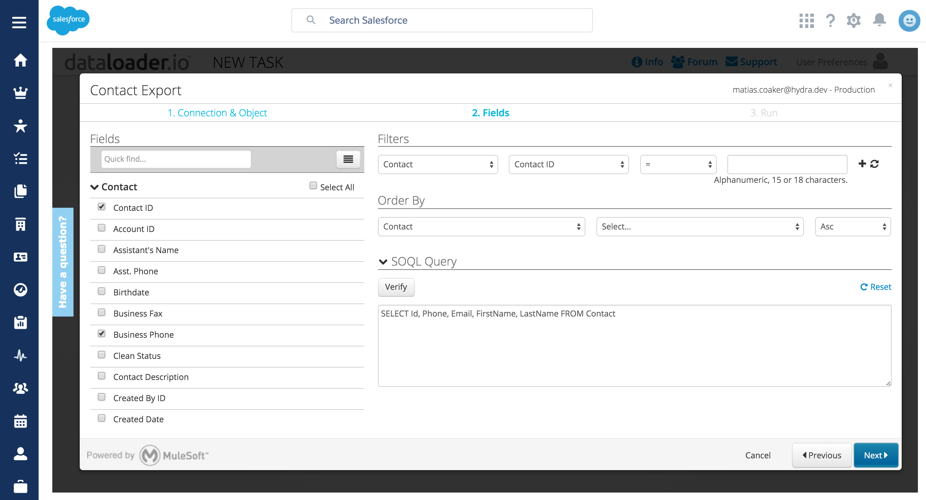Check the Created Date field
This screenshot has width=926, height=500.
coord(102,418)
